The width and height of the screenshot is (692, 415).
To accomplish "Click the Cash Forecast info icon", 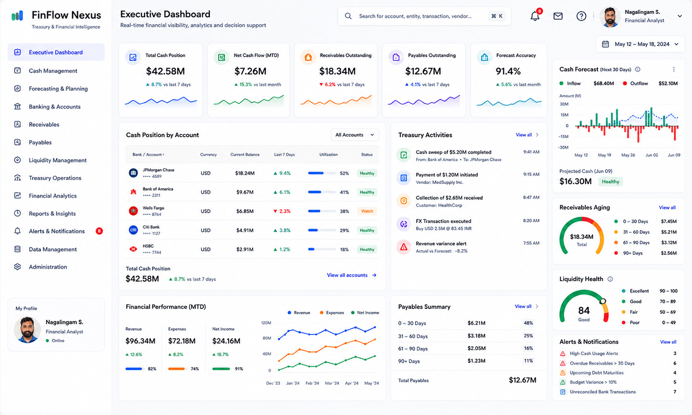I will [638, 70].
